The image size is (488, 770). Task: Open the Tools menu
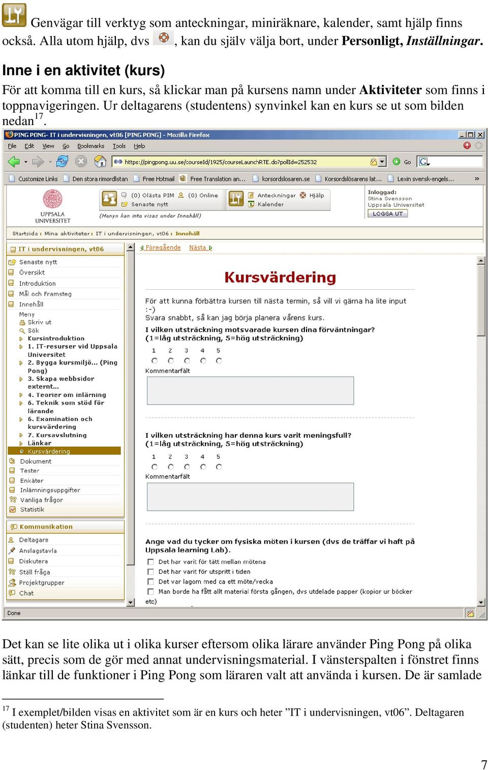(119, 146)
